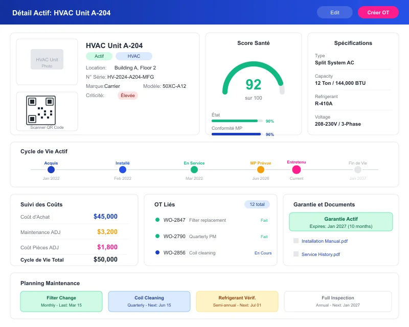Click the blue status dot for WO-2856
Image resolution: width=409 pixels, height=327 pixels.
coord(158,252)
